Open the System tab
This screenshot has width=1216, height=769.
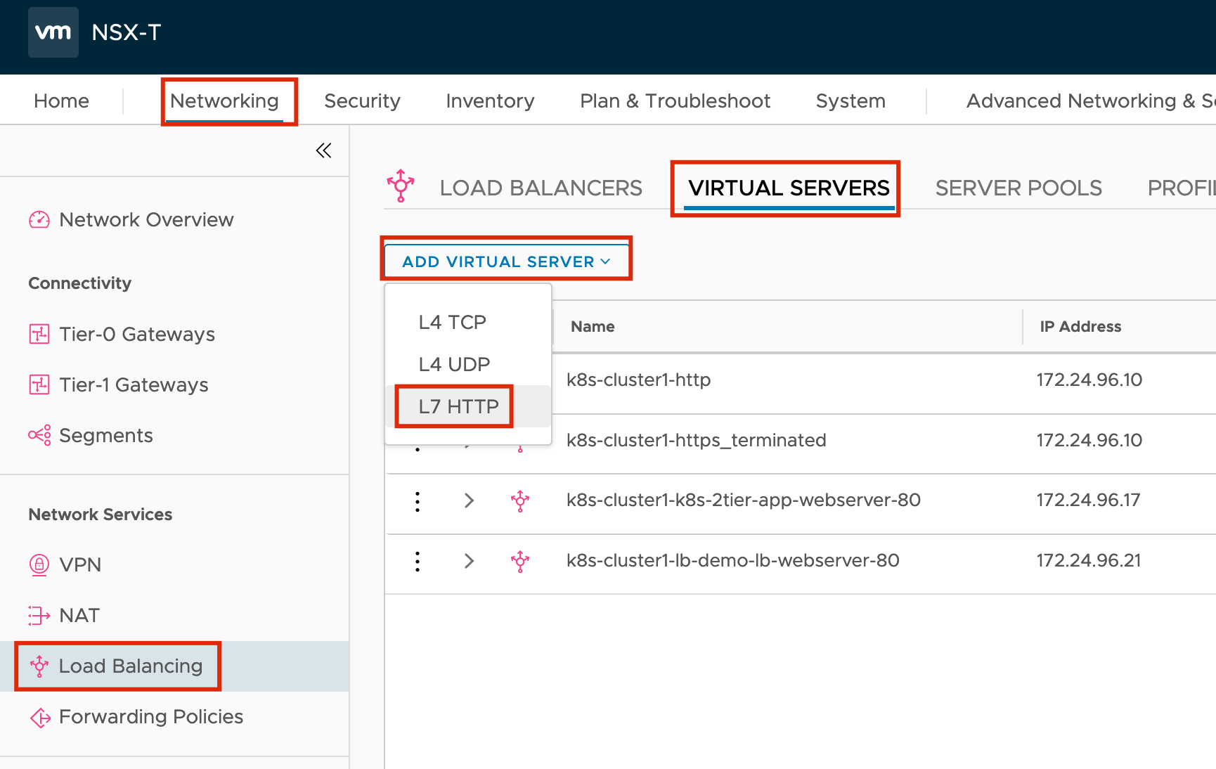click(850, 101)
